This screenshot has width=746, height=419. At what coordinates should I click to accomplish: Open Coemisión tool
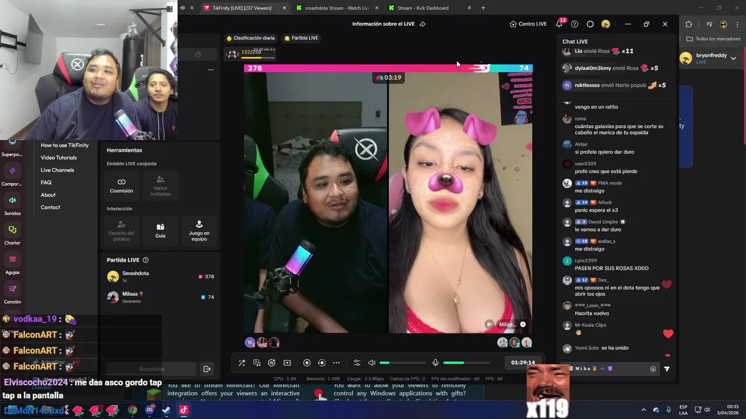pyautogui.click(x=121, y=186)
